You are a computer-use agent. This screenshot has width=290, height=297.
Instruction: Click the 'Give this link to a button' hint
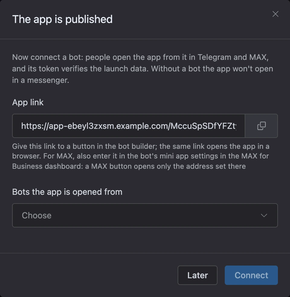pyautogui.click(x=141, y=156)
